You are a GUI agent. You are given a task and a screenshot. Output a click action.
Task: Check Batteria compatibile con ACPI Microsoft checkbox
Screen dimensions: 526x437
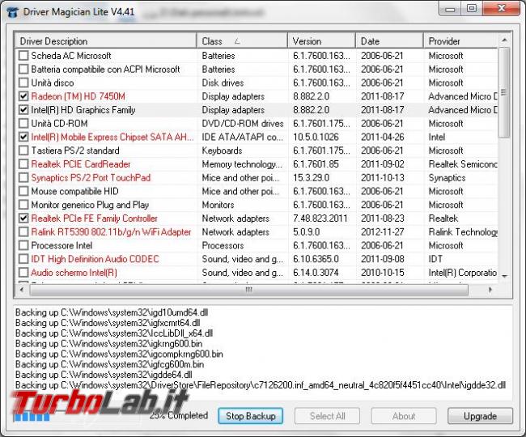pyautogui.click(x=23, y=69)
